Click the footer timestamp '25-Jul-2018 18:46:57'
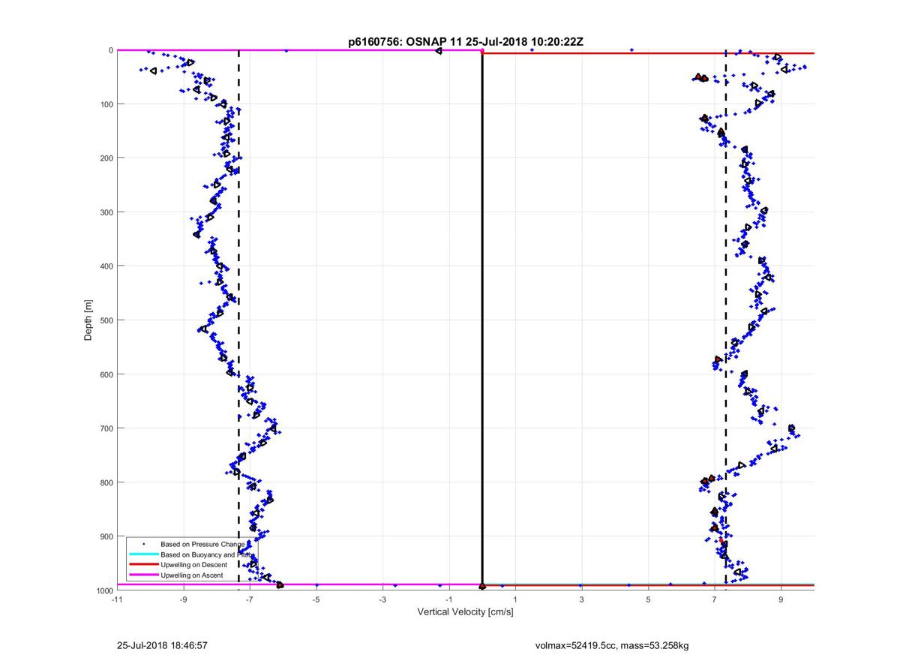 [x=162, y=645]
